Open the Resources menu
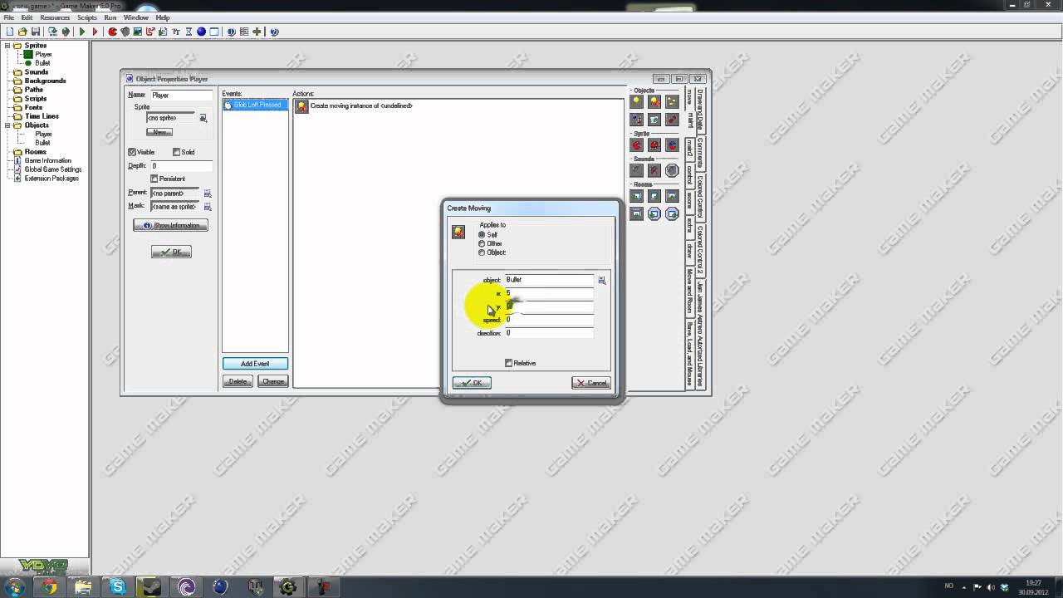1063x598 pixels. pos(55,17)
